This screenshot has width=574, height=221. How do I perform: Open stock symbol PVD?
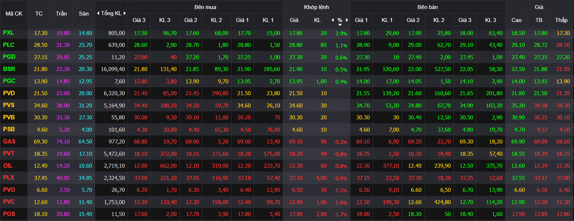tap(9, 93)
